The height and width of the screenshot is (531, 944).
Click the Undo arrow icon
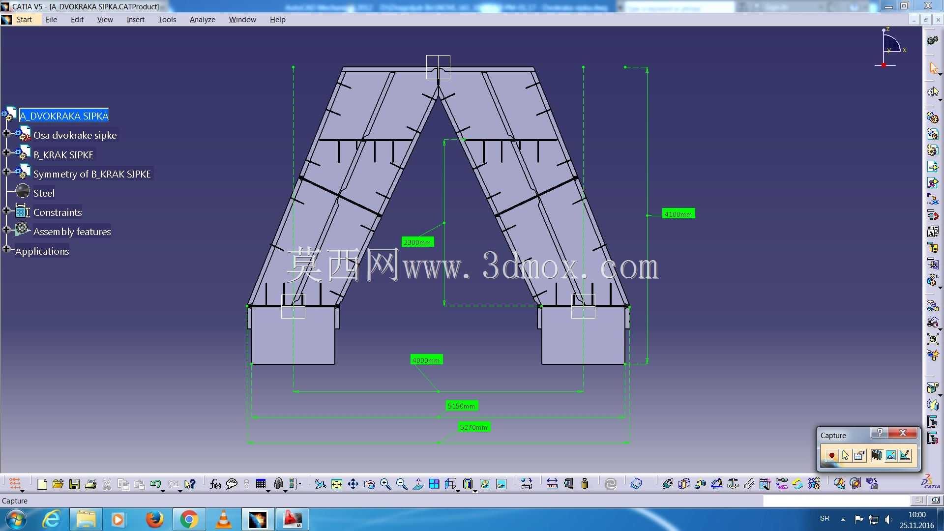pyautogui.click(x=156, y=484)
